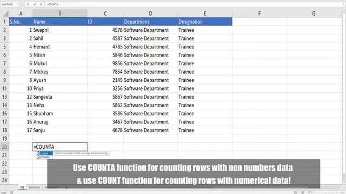Select the Priya name cell
This screenshot has width=346, height=194.
[x=60, y=88]
